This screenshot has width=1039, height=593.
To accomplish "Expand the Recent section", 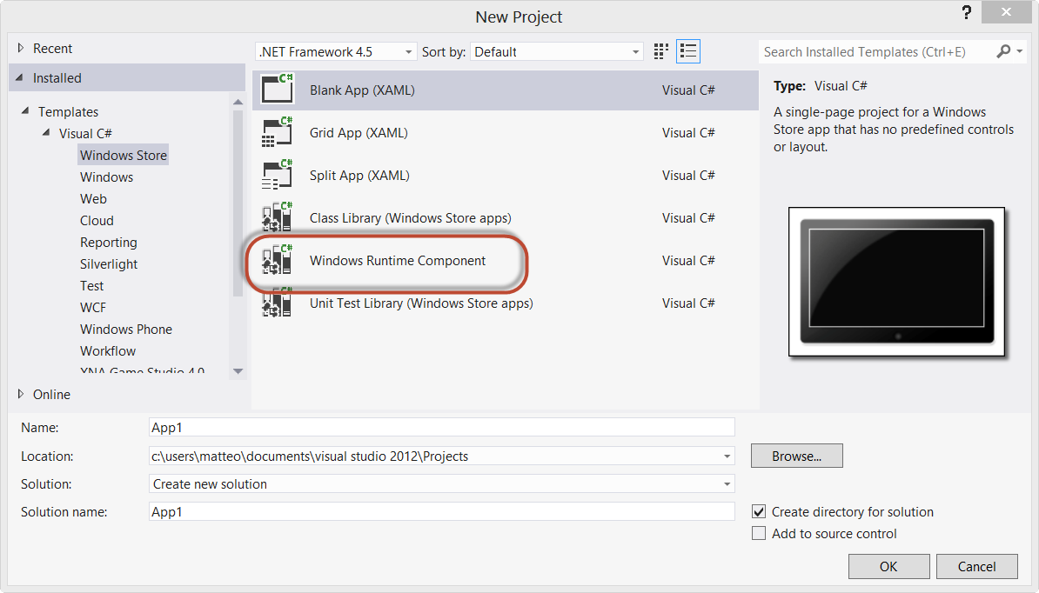I will [x=21, y=48].
